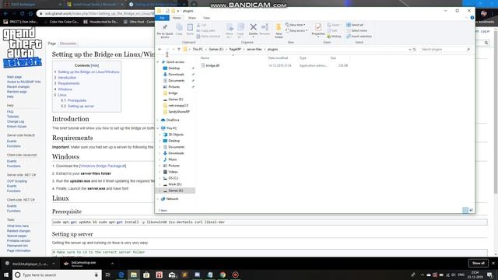Screen dimensions: 498x280
Task: Refresh the Explorer folder view
Action: click(x=415, y=49)
